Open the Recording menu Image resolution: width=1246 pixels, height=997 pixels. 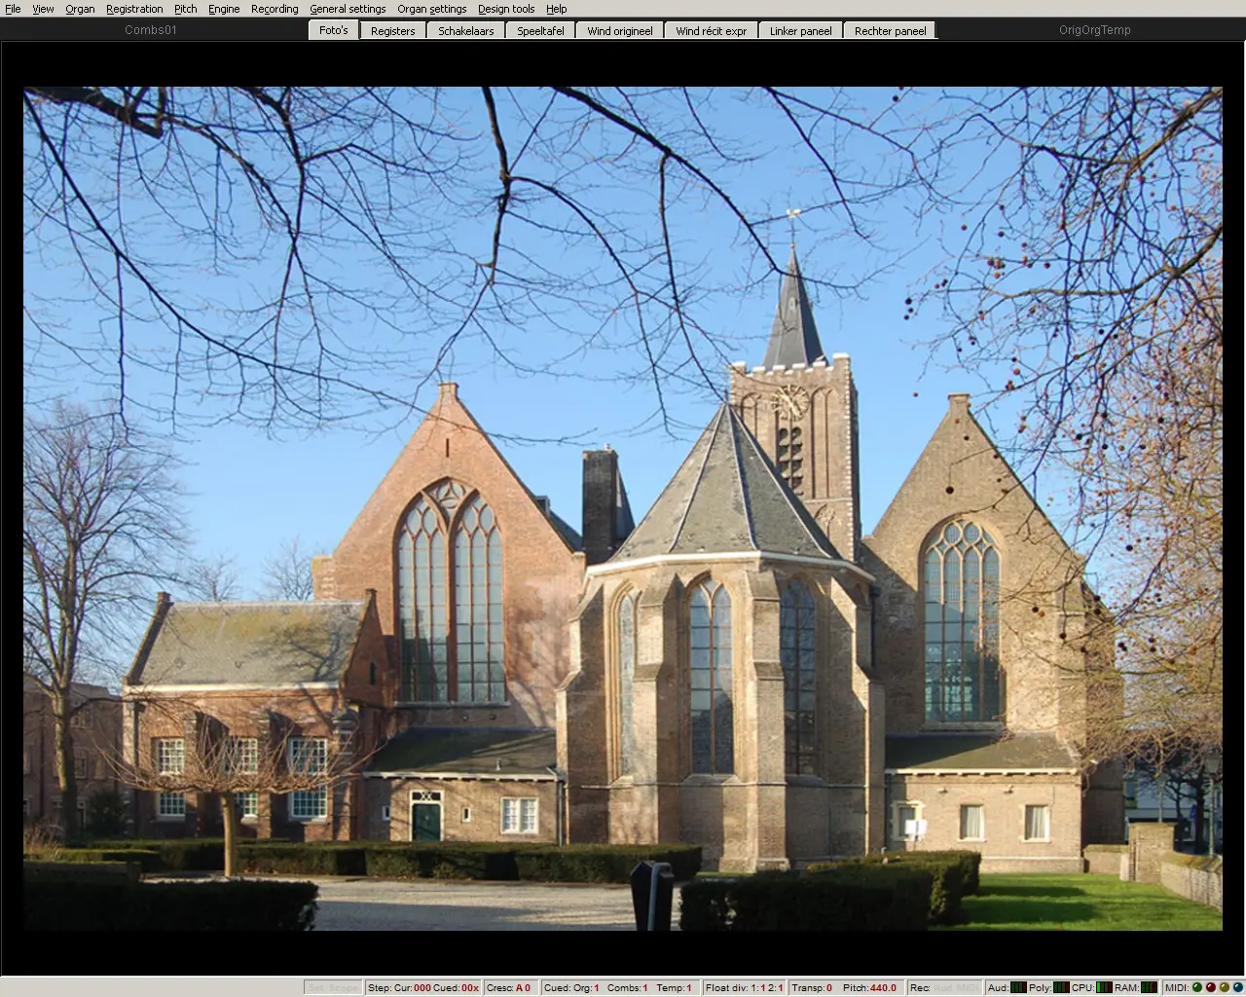275,9
